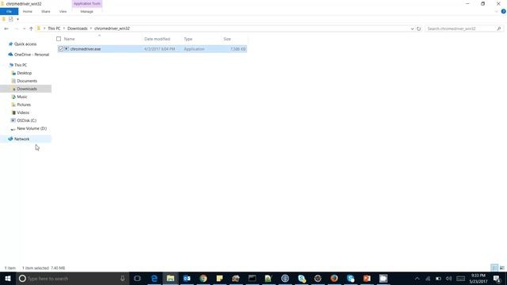The image size is (507, 285).
Task: Click Application Tools contextual tab header
Action: [x=87, y=3]
